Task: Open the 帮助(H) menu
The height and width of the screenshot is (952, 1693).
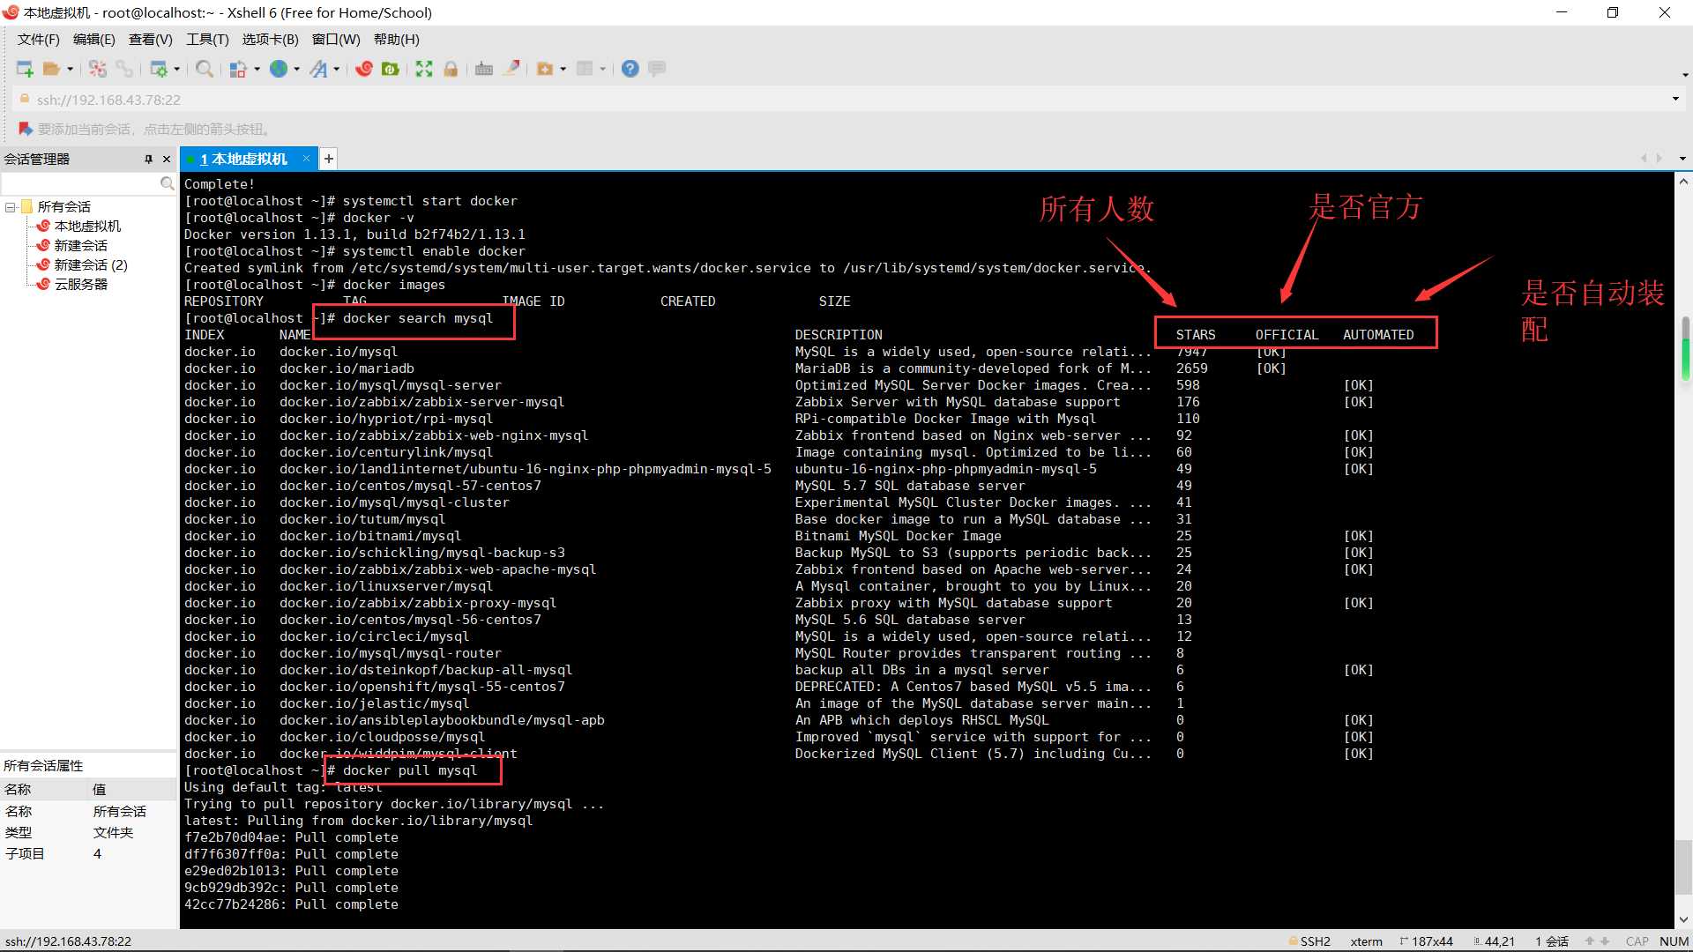Action: (x=396, y=40)
